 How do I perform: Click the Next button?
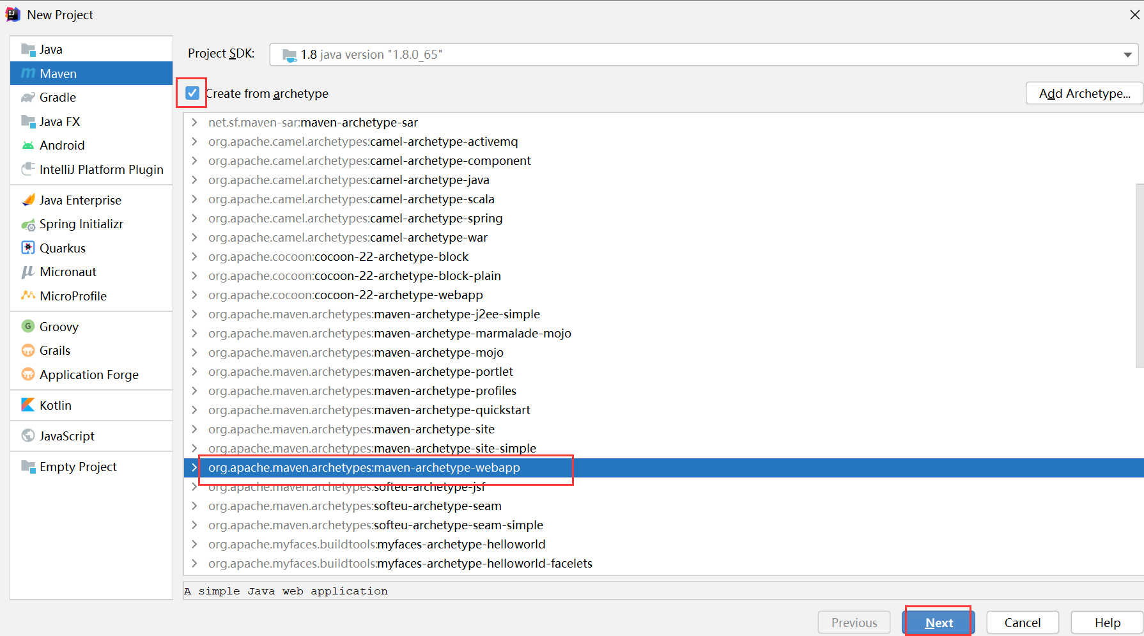[938, 623]
